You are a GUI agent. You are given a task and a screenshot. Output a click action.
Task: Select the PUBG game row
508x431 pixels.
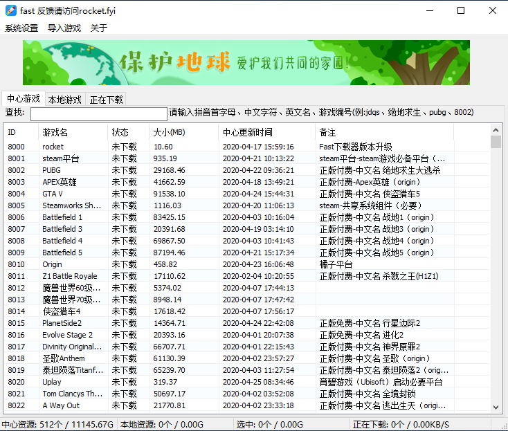247,170
